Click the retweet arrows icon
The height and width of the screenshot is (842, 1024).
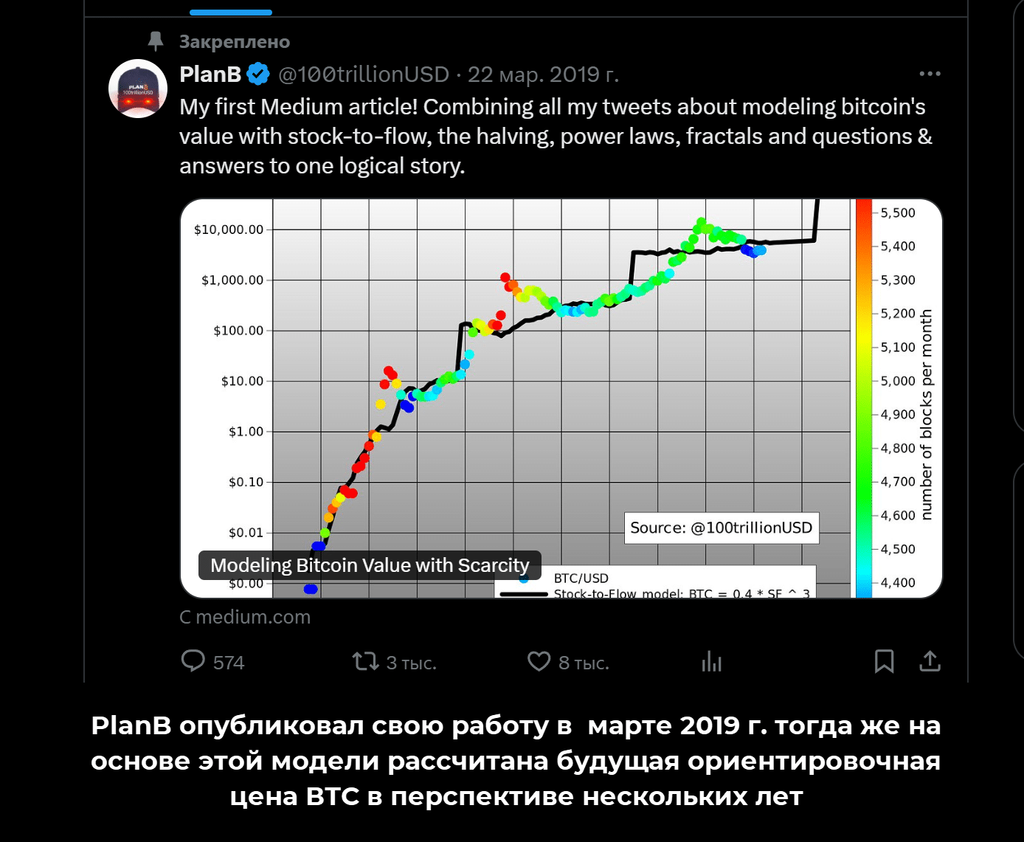365,661
